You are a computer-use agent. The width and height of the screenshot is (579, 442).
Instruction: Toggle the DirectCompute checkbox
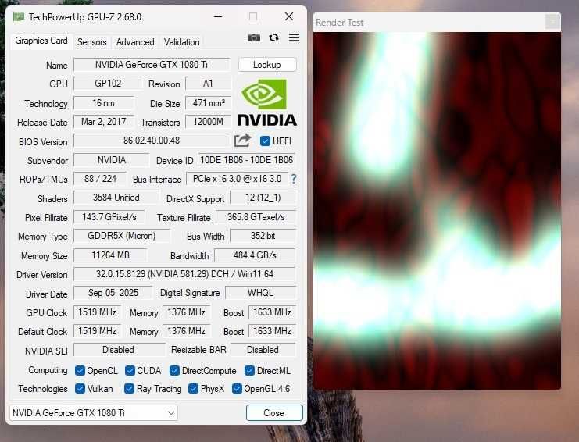(x=174, y=370)
